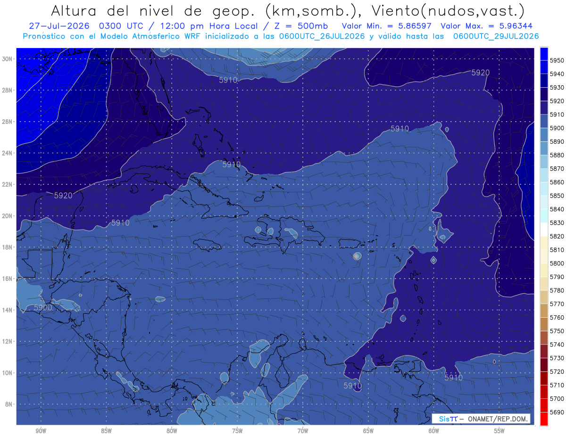Click the "5840" colorbar label
This screenshot has width=566, height=437.
[557, 209]
